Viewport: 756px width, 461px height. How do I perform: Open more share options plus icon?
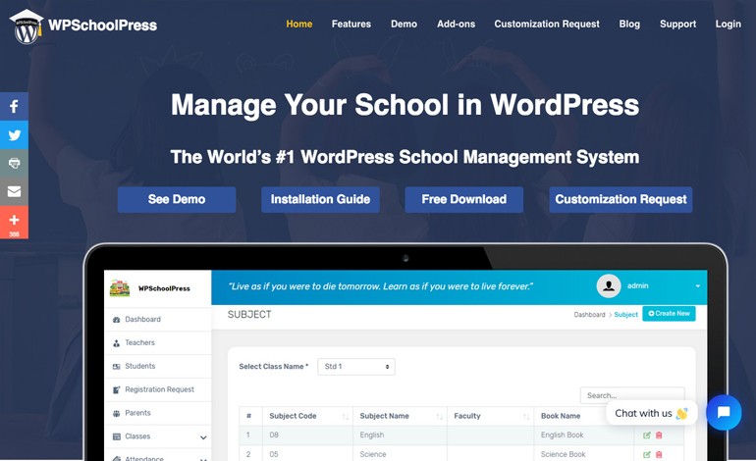pyautogui.click(x=14, y=222)
